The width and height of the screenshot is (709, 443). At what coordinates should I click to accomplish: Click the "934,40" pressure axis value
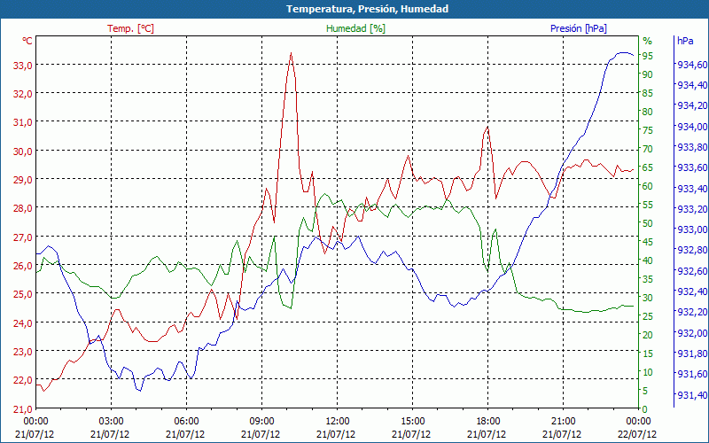692,85
